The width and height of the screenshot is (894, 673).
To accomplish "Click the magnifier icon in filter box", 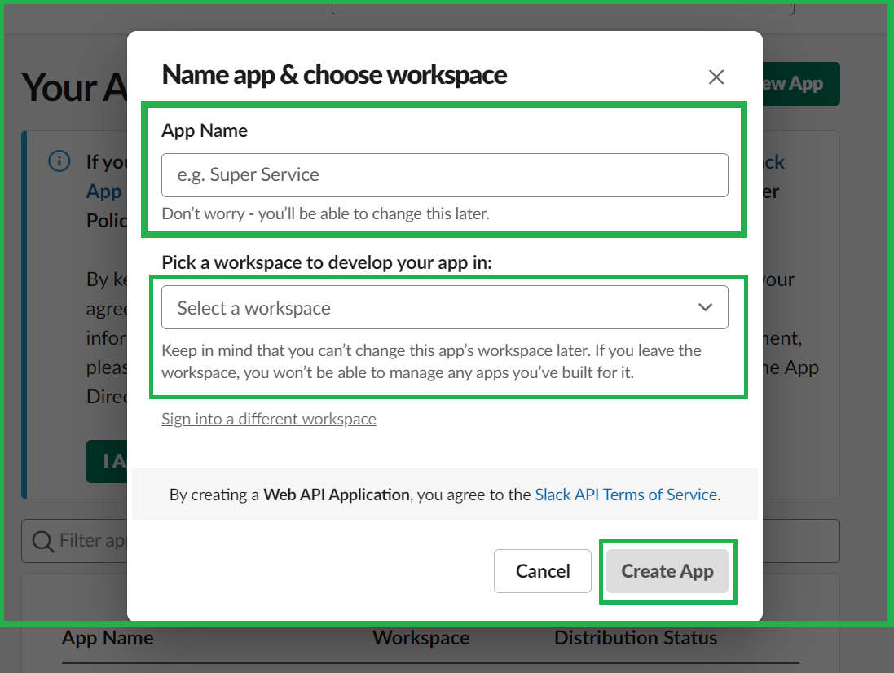I will click(42, 540).
